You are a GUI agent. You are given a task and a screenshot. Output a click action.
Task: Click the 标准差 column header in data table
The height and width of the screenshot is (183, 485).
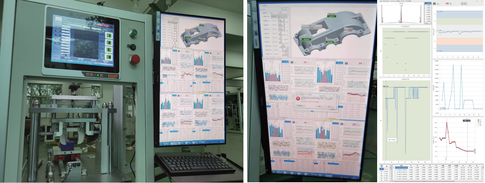[x=456, y=166]
